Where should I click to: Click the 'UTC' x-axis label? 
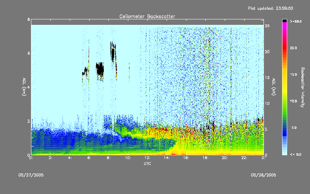pos(147,163)
